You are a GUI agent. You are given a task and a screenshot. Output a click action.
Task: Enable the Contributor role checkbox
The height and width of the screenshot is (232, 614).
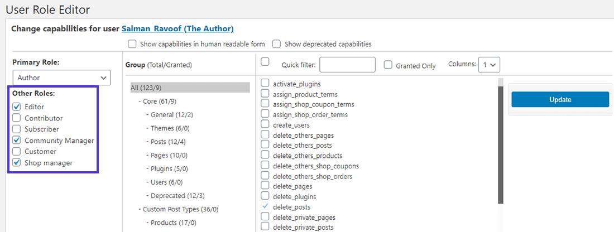17,118
